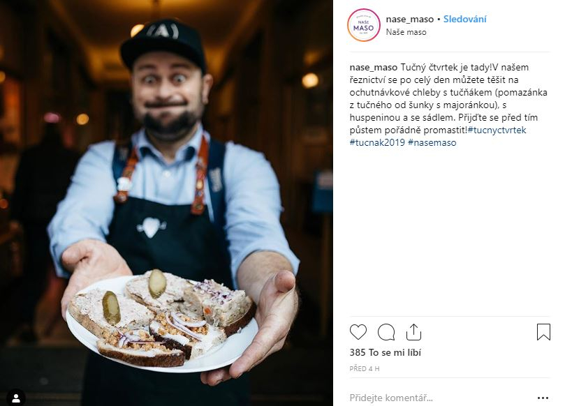Like the post with the heart icon
This screenshot has height=406, width=565.
[x=358, y=332]
